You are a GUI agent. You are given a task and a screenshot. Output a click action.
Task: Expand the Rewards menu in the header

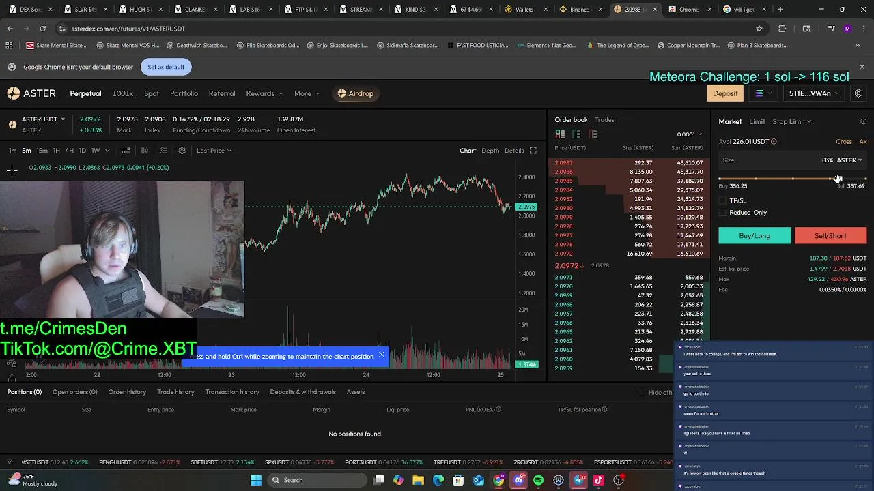264,93
